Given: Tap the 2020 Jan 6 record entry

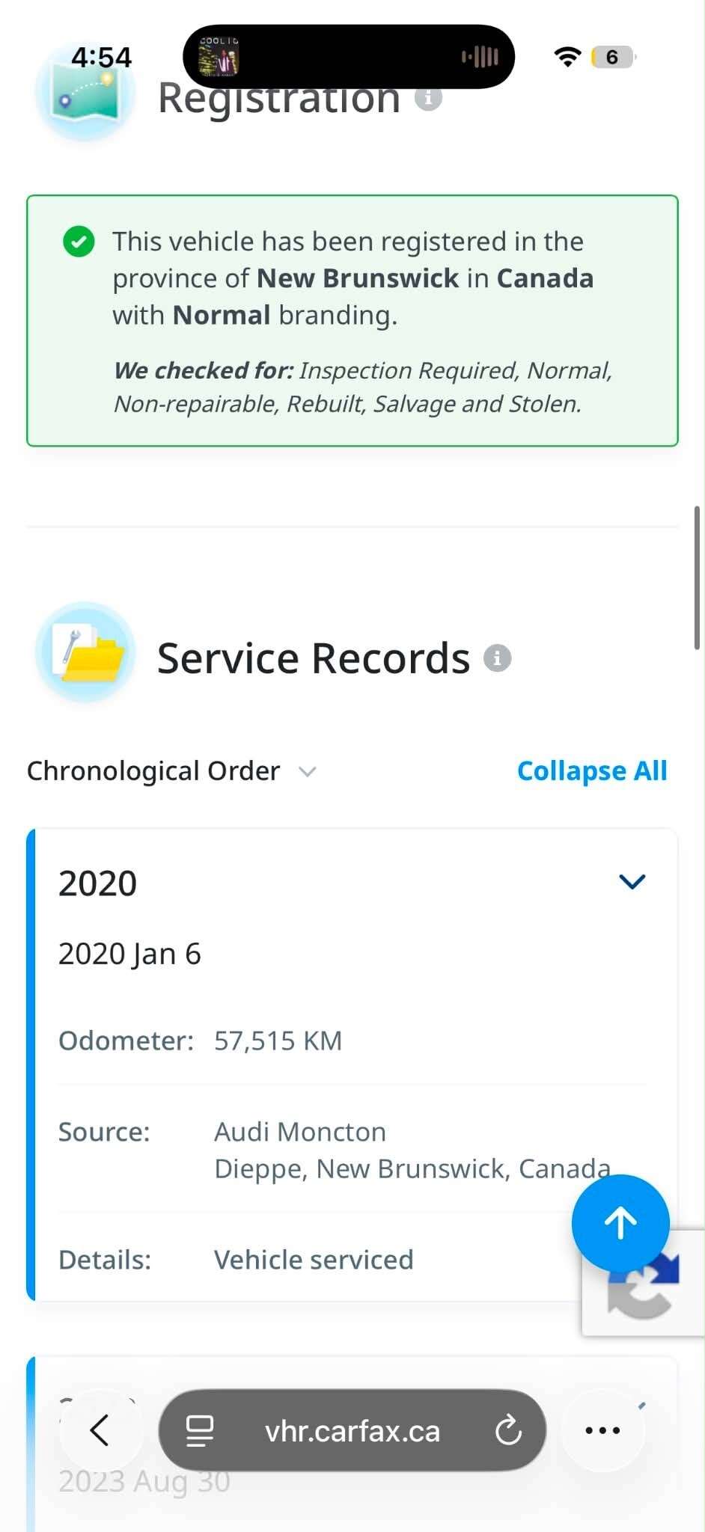Looking at the screenshot, I should point(129,954).
